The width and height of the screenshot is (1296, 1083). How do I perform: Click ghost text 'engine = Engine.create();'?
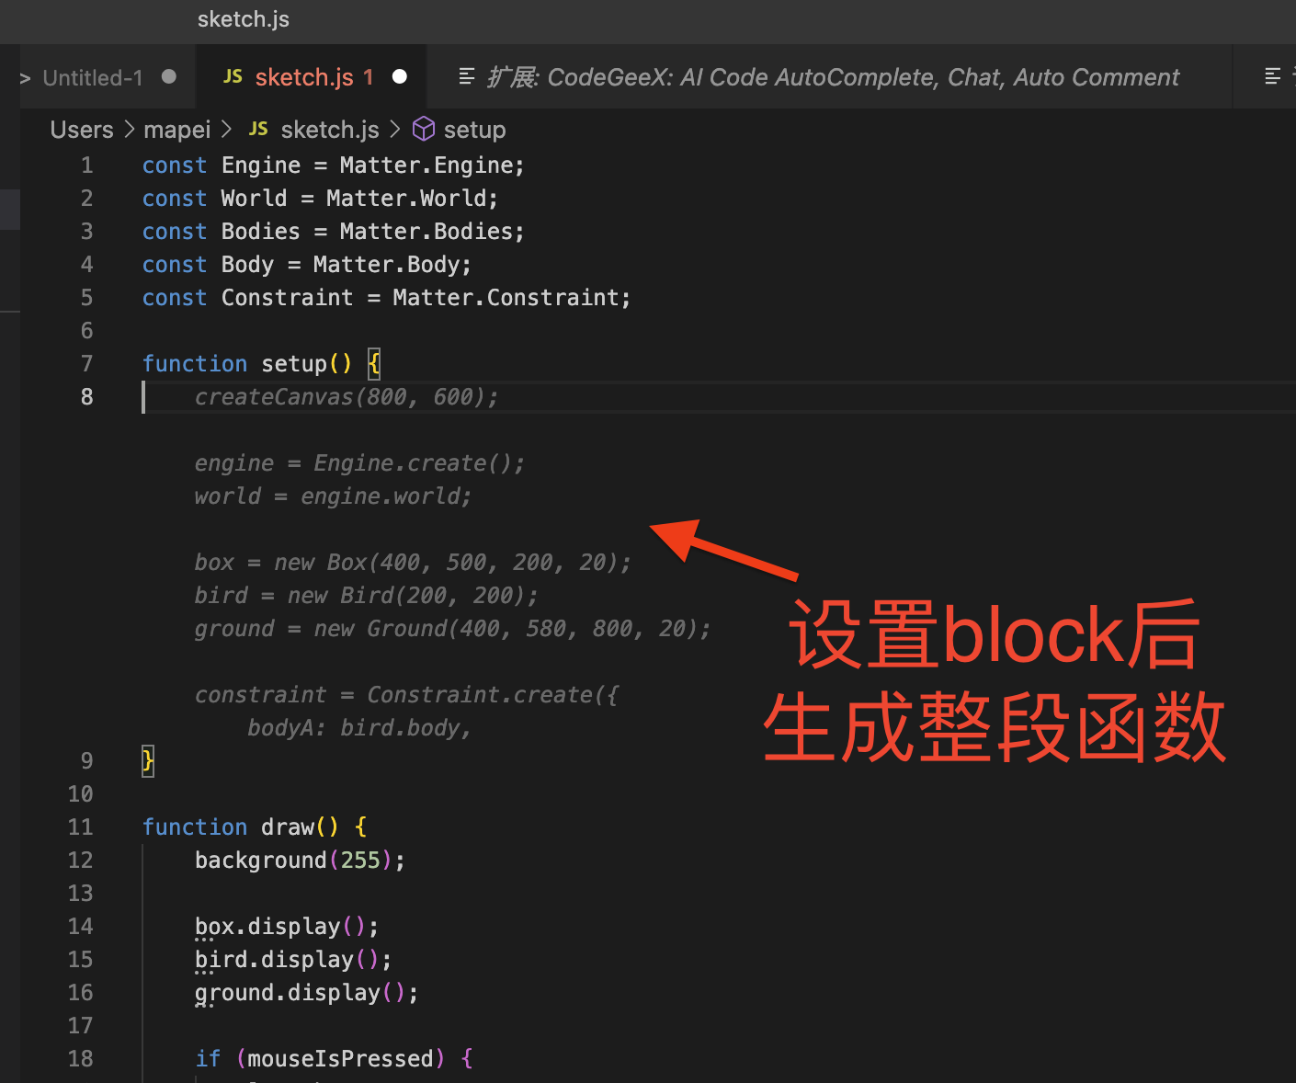(x=359, y=463)
